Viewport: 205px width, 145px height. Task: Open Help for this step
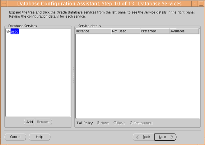[x=40, y=137]
